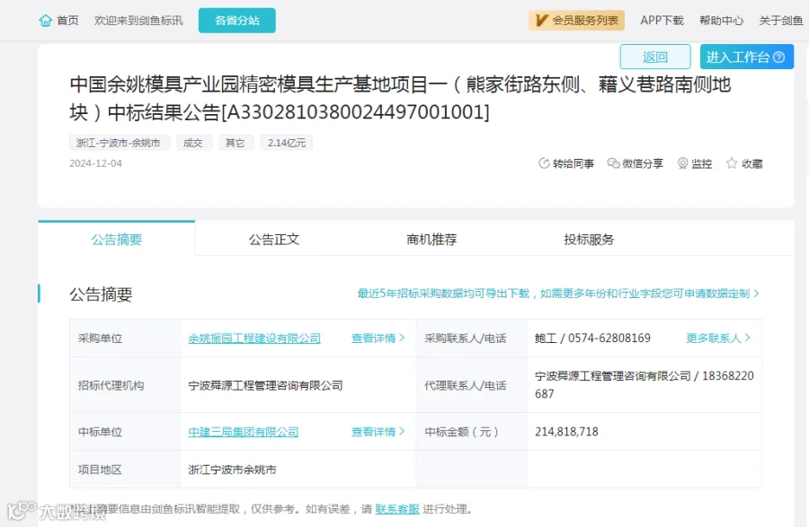Open the 各省分站 button
Screen dimensions: 809x527
[236, 21]
